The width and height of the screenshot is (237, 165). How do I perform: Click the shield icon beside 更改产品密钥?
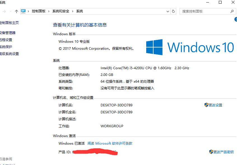[x=211, y=152]
